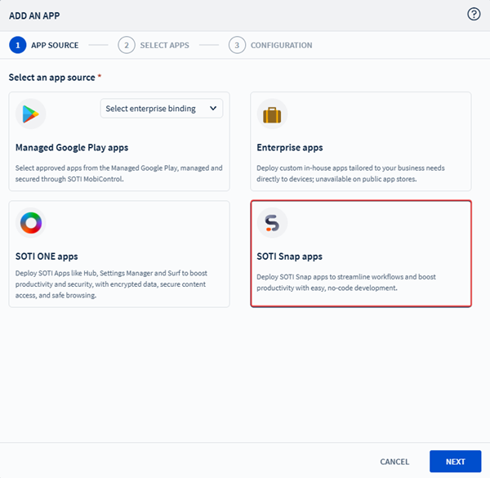The height and width of the screenshot is (478, 490).
Task: Click the step 1 number circle
Action: coord(17,45)
